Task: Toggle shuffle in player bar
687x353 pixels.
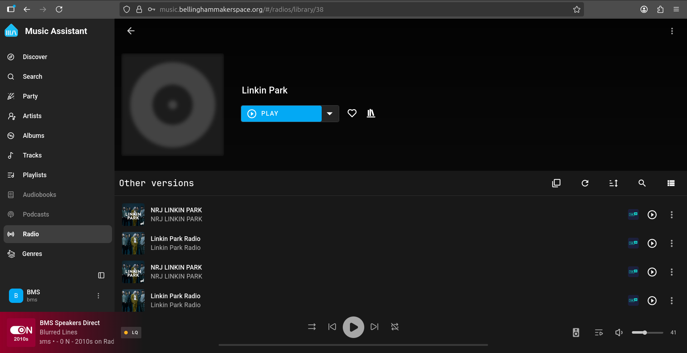Action: click(x=312, y=327)
